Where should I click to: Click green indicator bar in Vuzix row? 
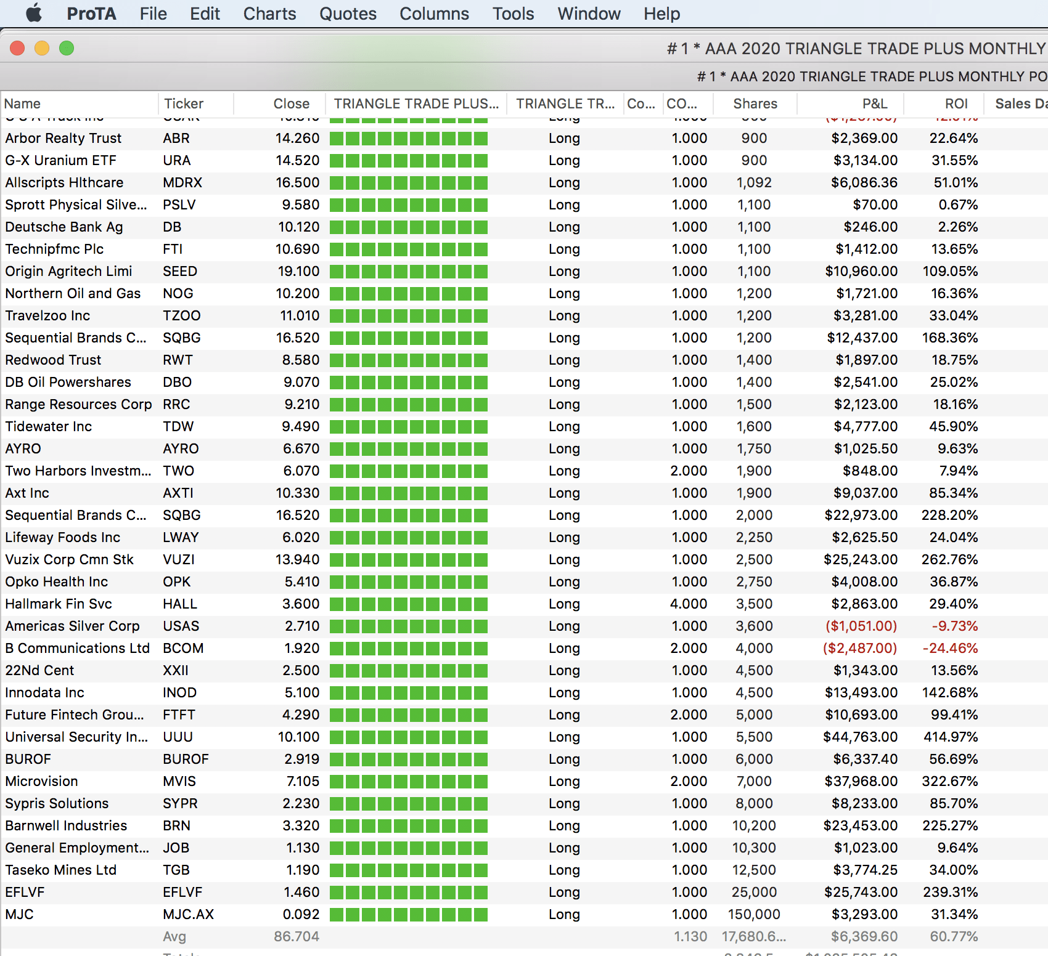[x=409, y=559]
